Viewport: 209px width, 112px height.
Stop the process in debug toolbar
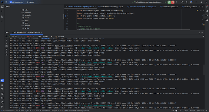(x=9, y=37)
